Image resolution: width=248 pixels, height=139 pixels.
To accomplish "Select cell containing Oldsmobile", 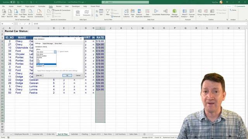I will coord(22,47).
